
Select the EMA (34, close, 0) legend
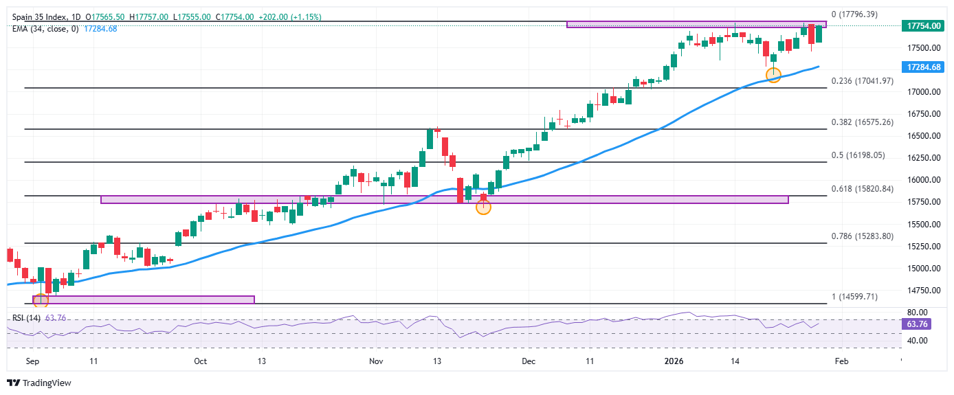coord(45,28)
